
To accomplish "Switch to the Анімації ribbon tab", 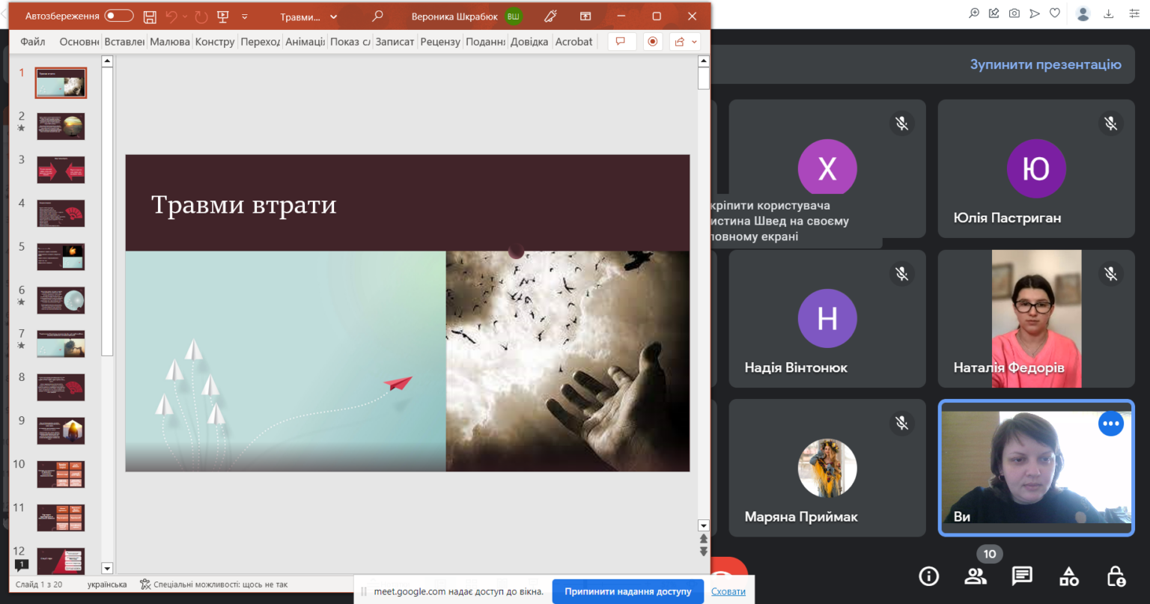I will pos(305,42).
